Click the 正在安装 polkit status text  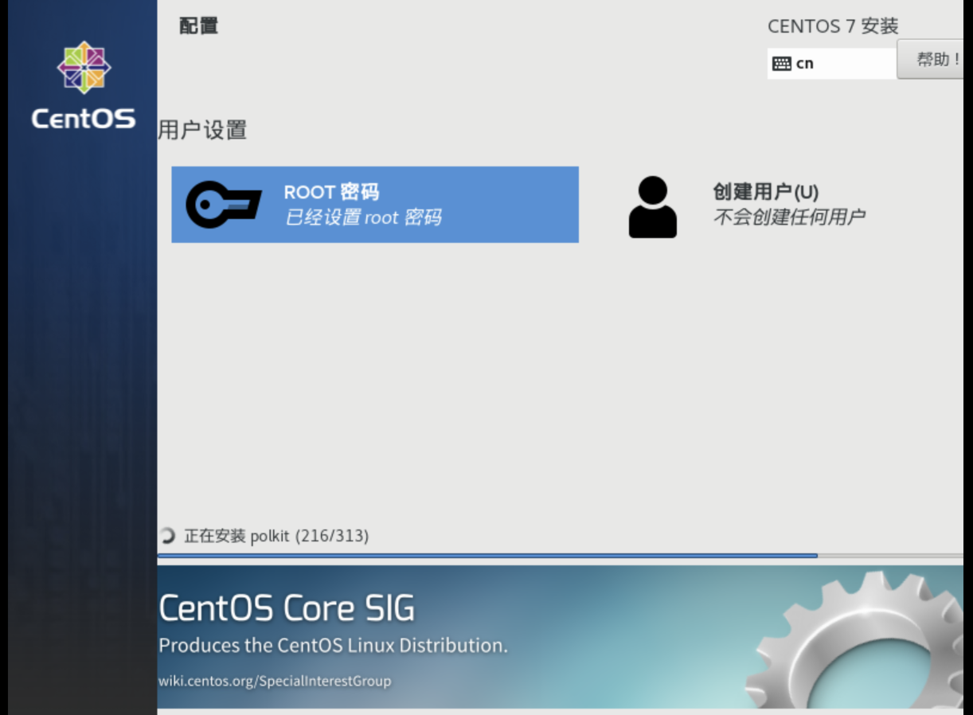276,536
